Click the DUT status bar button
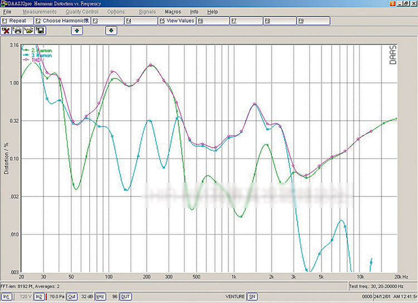 [125, 297]
